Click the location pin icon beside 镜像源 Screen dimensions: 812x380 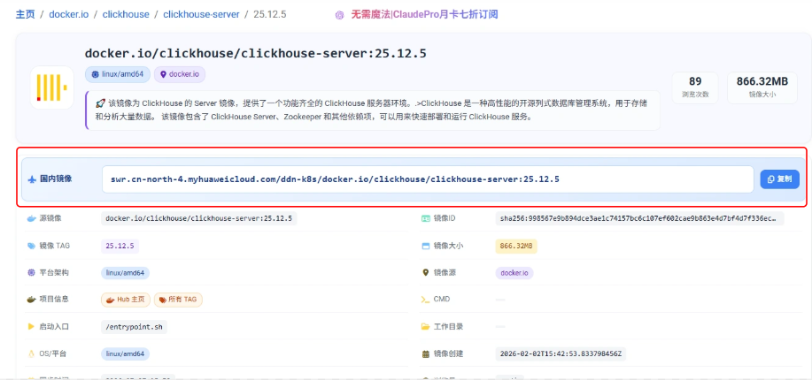pos(426,272)
